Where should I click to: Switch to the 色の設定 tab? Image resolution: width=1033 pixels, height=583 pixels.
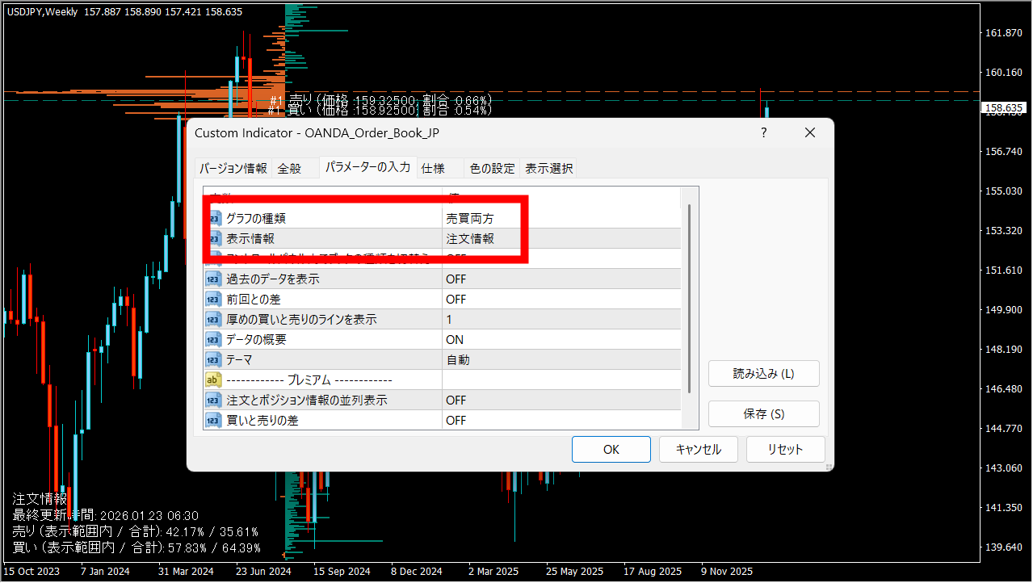pyautogui.click(x=491, y=168)
